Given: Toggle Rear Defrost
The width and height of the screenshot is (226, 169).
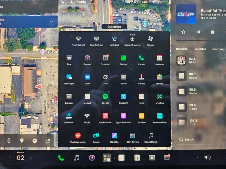Looking at the screenshot, I should tap(96, 39).
